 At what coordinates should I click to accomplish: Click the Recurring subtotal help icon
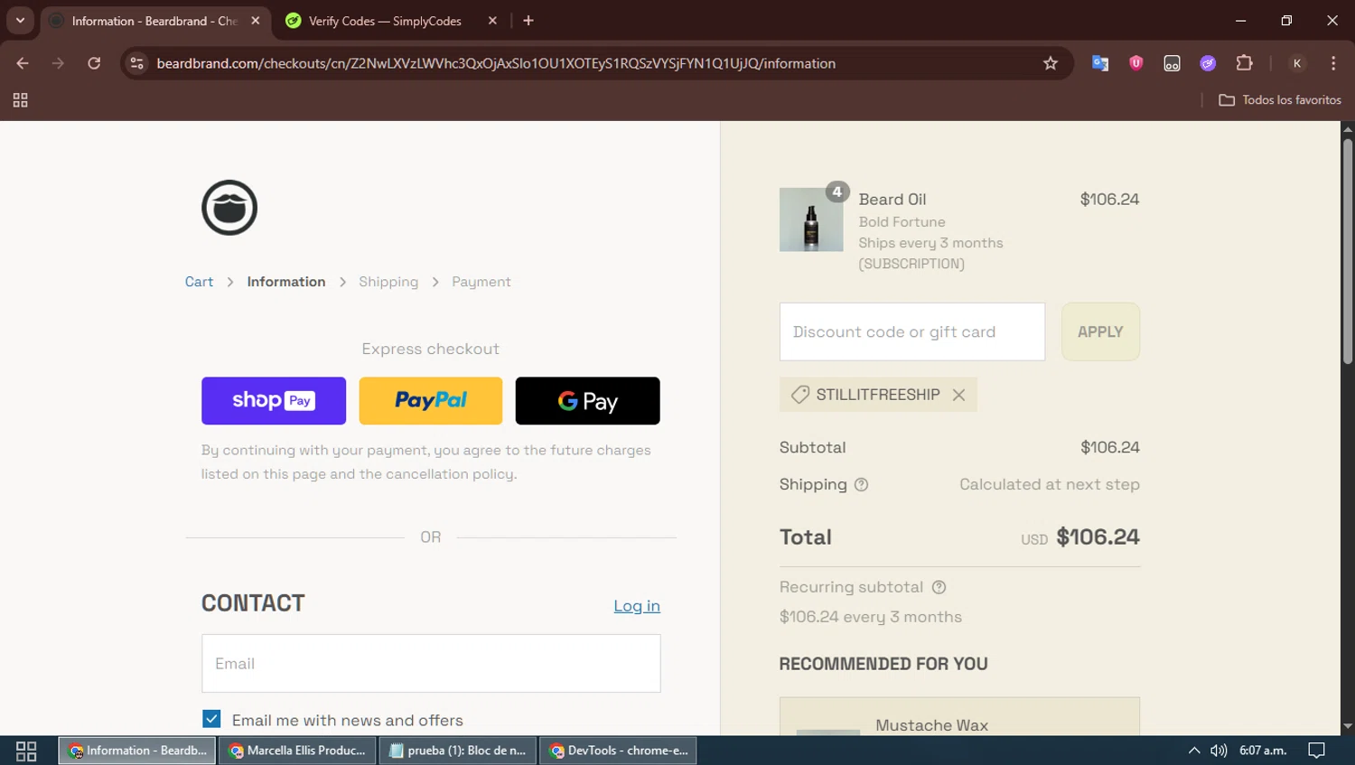[x=939, y=587]
